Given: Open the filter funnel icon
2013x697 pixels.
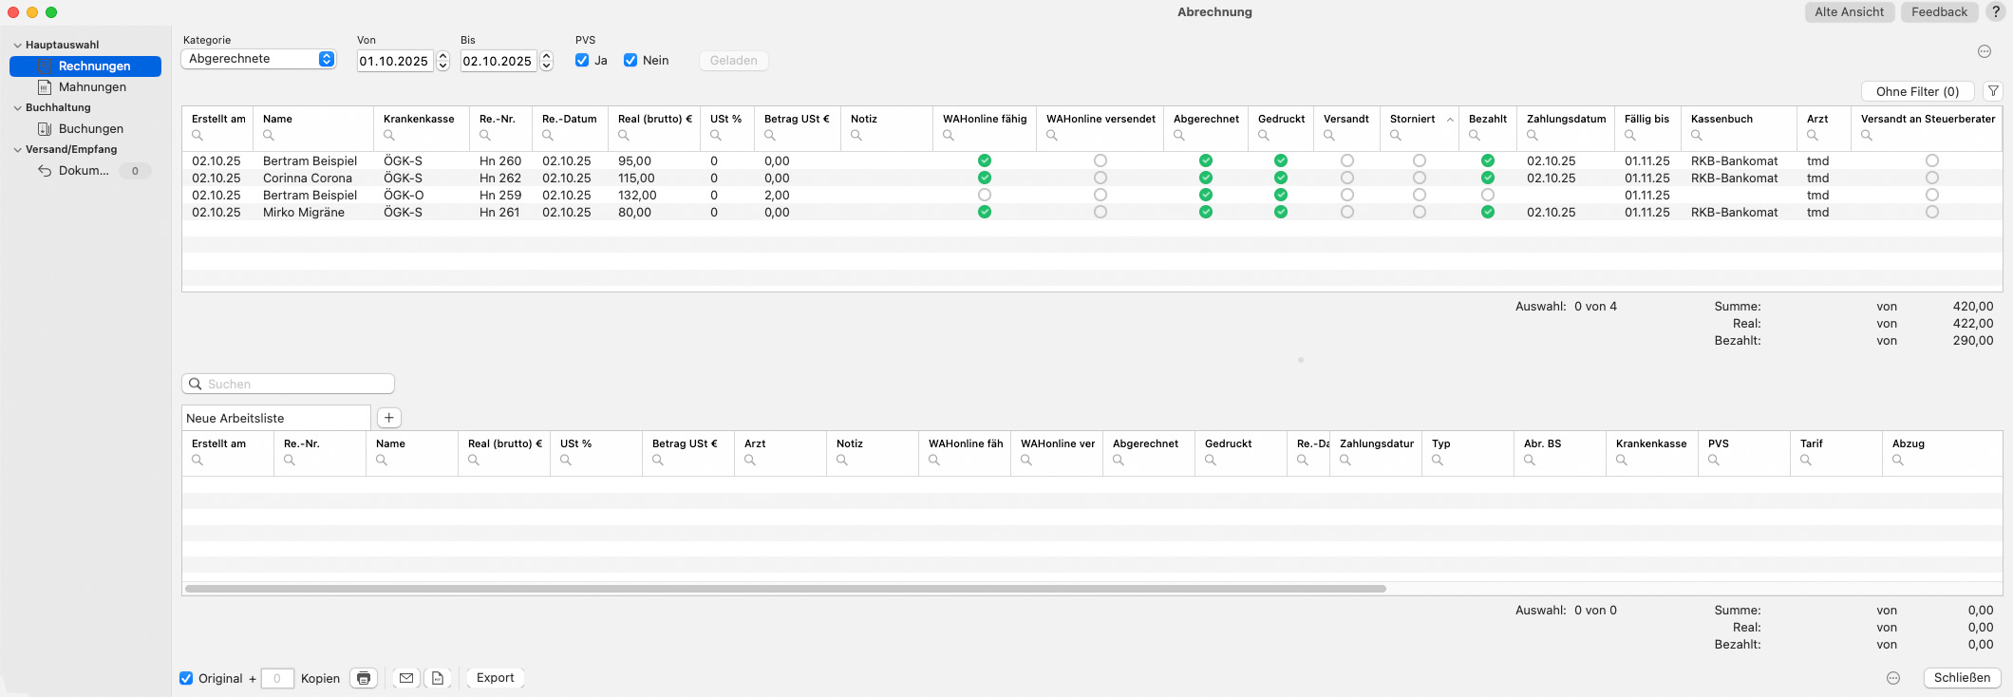Looking at the screenshot, I should [x=1993, y=91].
